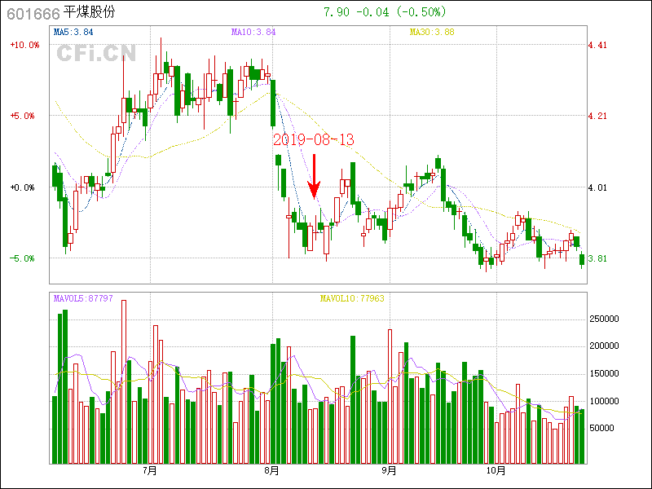Jump to 7月 on the time axis
Image resolution: width=652 pixels, height=489 pixels.
149,470
